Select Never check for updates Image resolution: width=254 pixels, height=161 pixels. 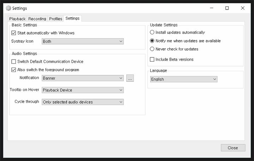click(152, 49)
